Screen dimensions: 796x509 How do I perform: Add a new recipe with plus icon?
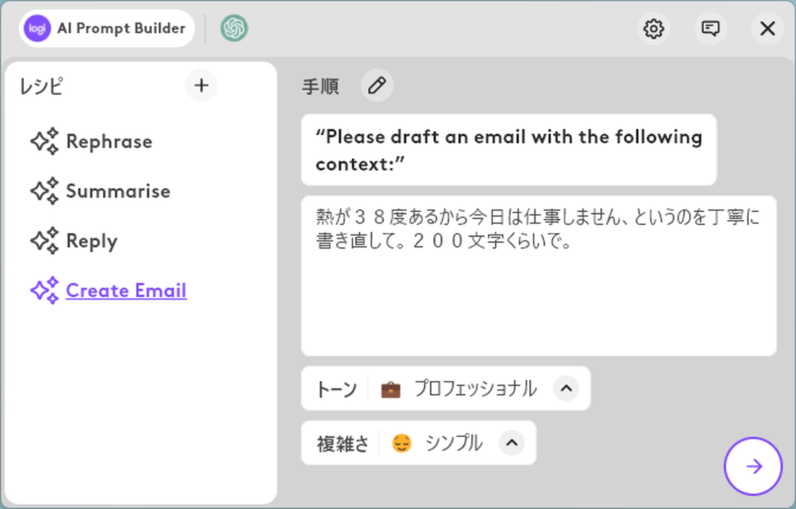pos(201,85)
